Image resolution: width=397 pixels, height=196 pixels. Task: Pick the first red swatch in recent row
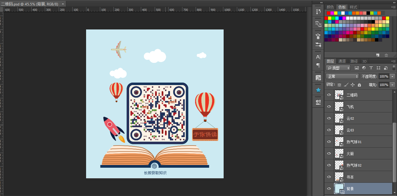coord(328,13)
